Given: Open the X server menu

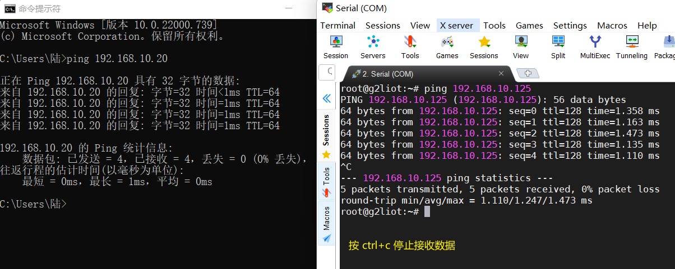Looking at the screenshot, I should 456,25.
